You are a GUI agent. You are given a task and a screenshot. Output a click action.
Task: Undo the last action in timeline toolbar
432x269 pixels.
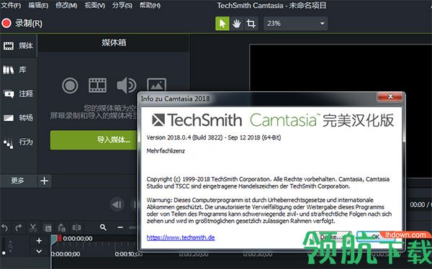pyautogui.click(x=5, y=228)
